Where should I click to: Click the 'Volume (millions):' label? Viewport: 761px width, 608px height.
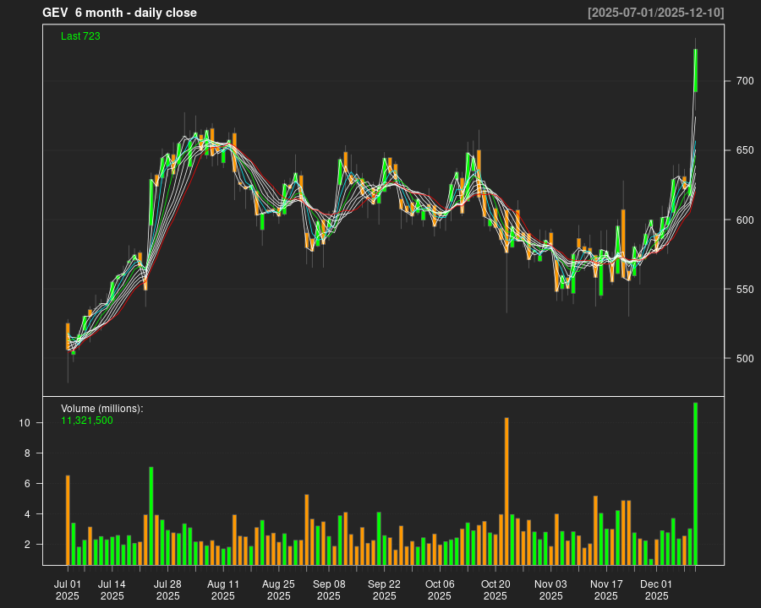point(102,408)
